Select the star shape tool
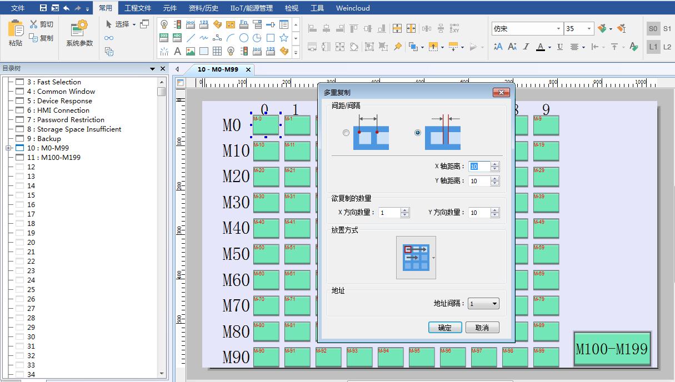 (284, 38)
